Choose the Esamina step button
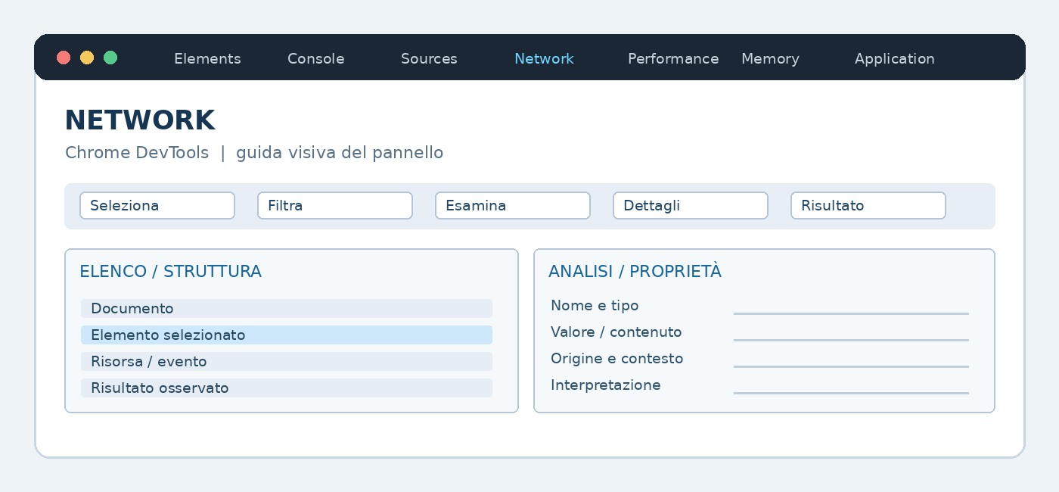 click(513, 206)
